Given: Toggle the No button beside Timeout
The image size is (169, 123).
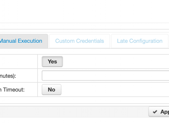Looking at the screenshot, I should click(x=52, y=89).
